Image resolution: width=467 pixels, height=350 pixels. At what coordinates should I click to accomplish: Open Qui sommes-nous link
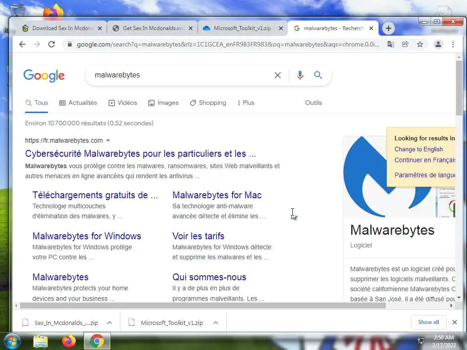[x=209, y=277]
